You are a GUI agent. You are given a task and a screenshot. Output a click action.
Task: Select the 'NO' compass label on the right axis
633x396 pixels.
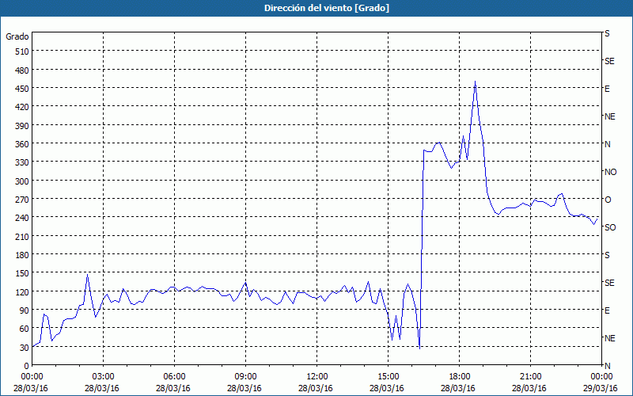tap(610, 172)
